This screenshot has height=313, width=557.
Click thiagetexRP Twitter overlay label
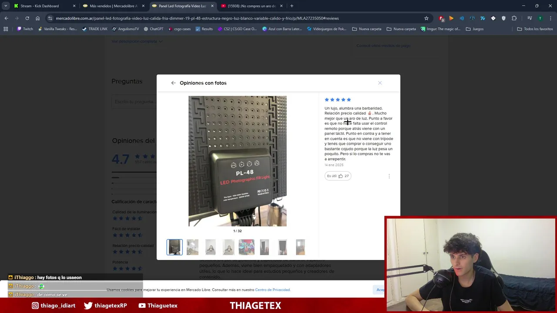pos(105,306)
